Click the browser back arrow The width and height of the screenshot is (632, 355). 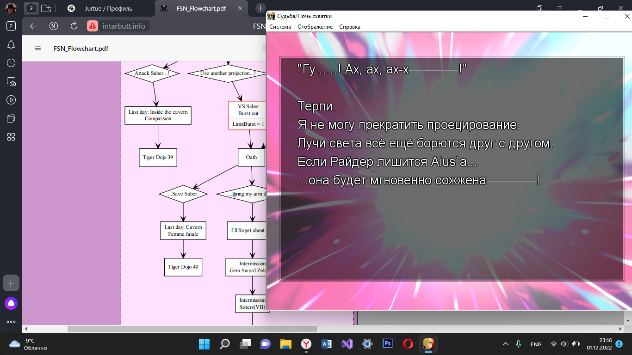pos(33,26)
